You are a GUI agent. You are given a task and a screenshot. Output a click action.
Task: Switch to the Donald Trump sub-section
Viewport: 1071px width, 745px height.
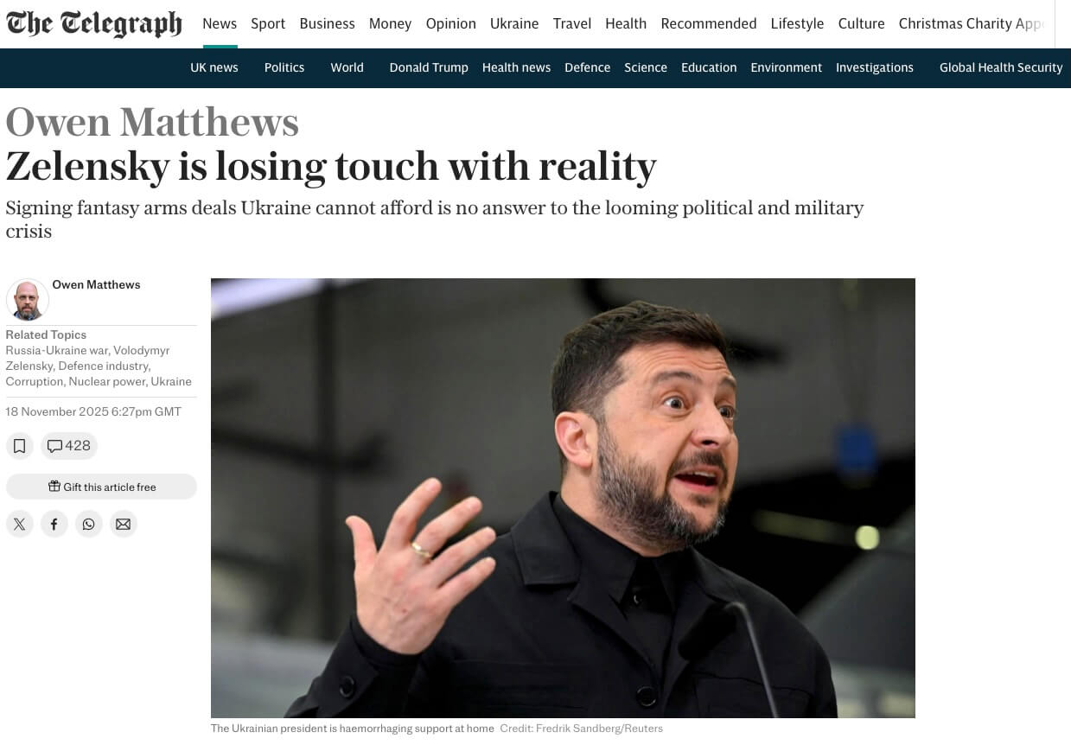tap(429, 67)
